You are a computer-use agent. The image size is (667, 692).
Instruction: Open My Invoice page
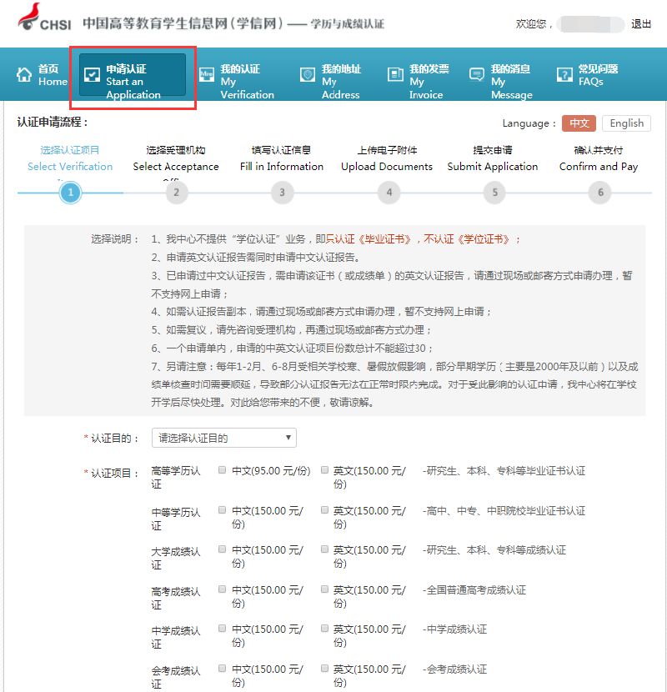point(418,81)
